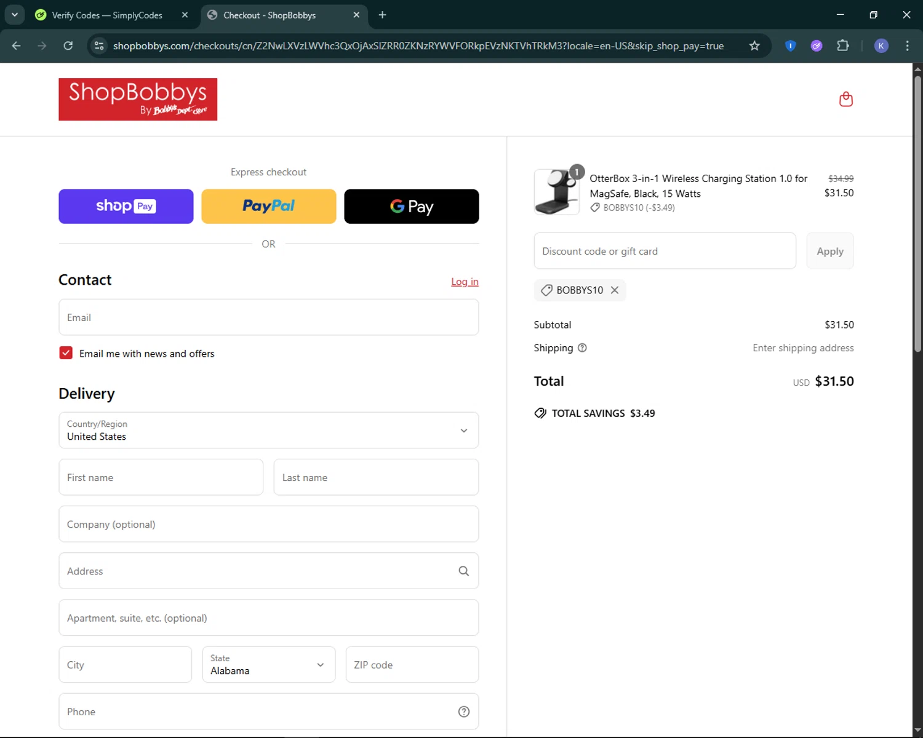Click the Apply discount button
Screen dimensions: 923x738
(830, 251)
